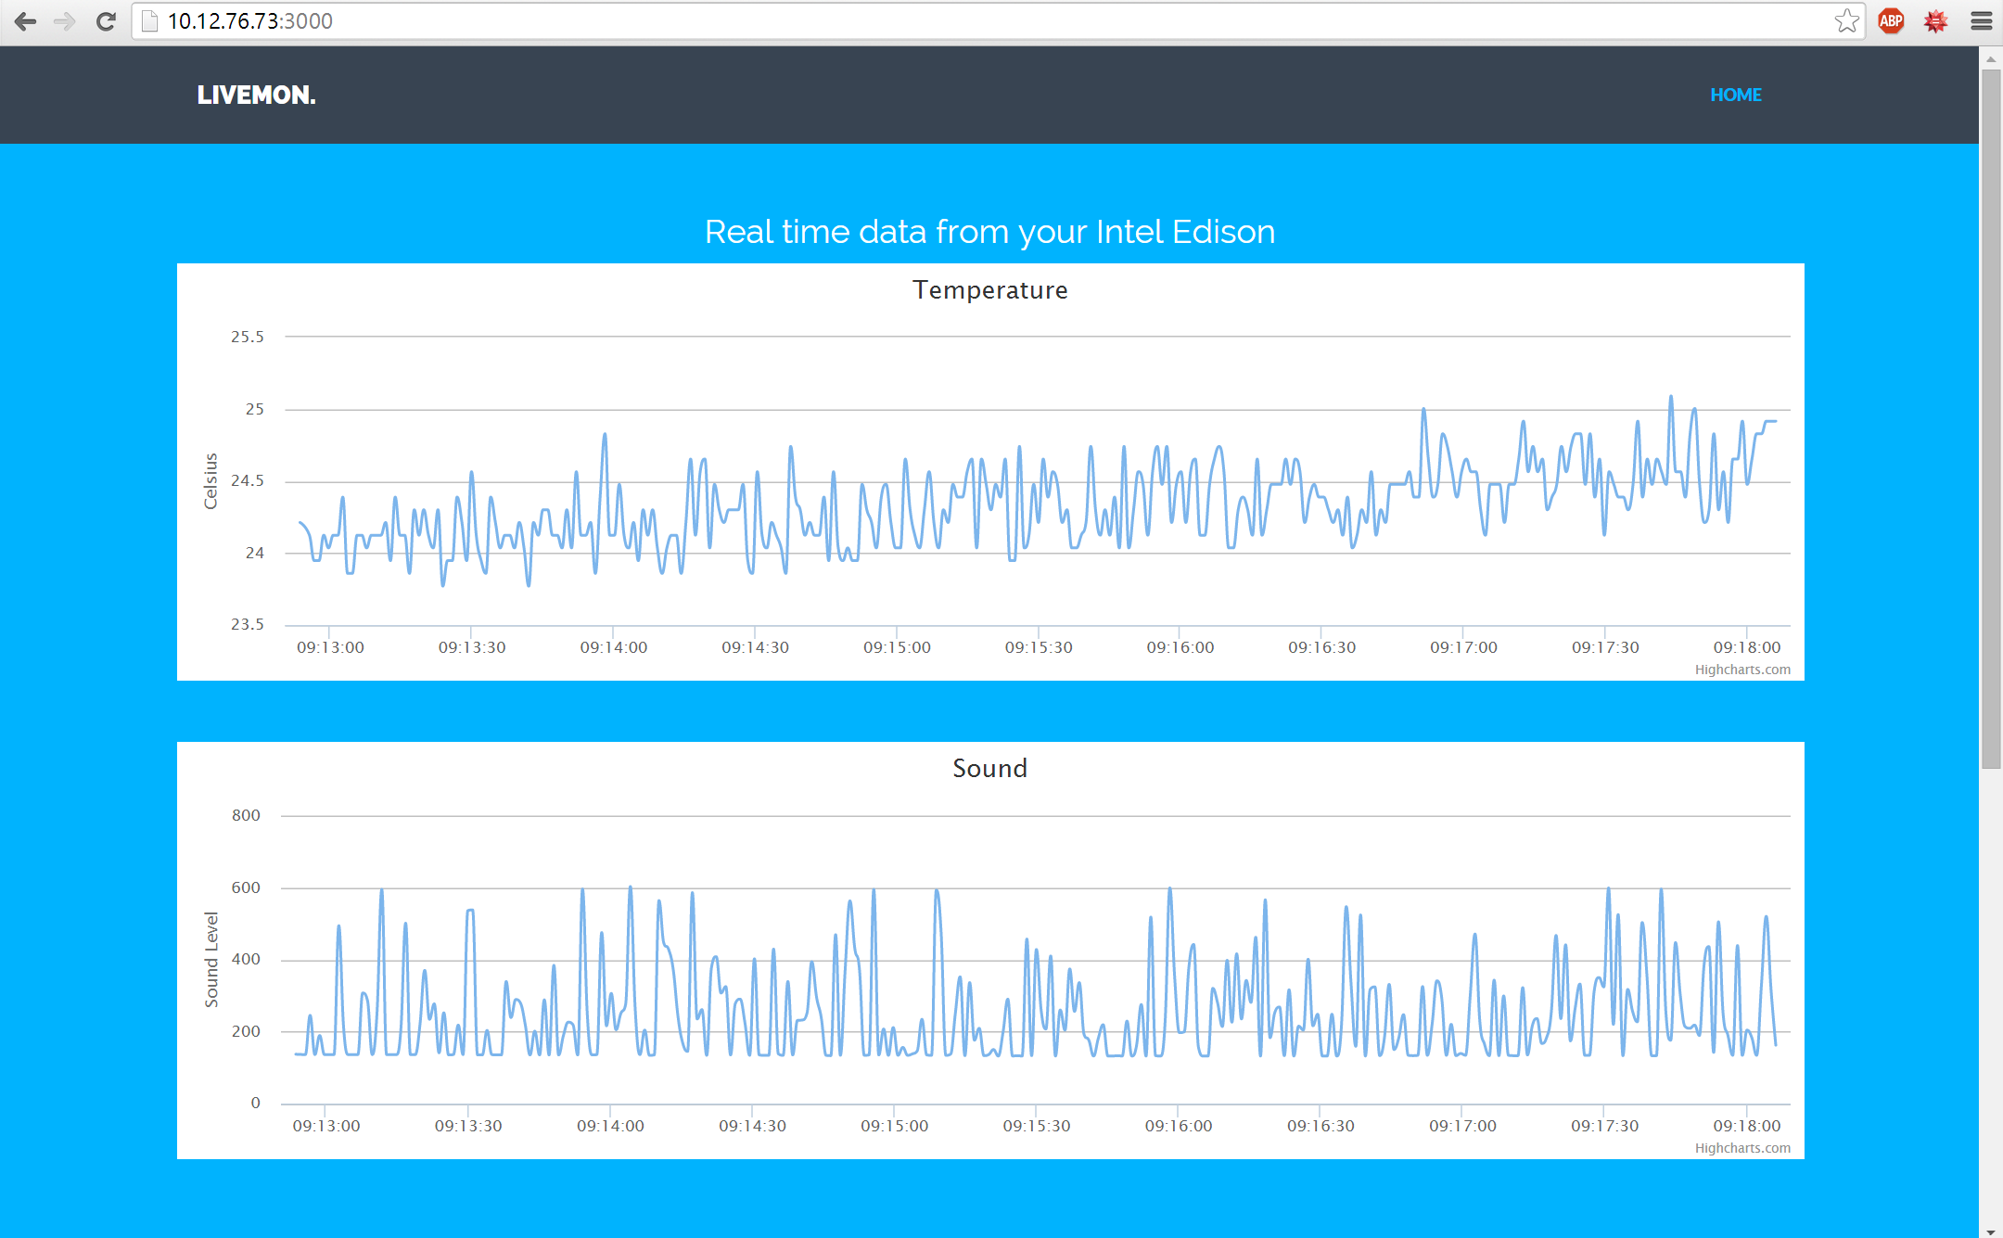This screenshot has height=1238, width=2003.
Task: Click the 09:15:00 label on Sound chart
Action: 894,1126
